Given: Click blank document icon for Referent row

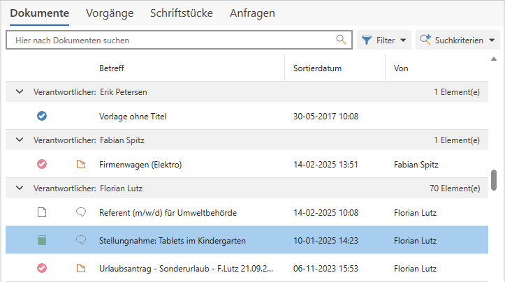Looking at the screenshot, I should click(42, 213).
